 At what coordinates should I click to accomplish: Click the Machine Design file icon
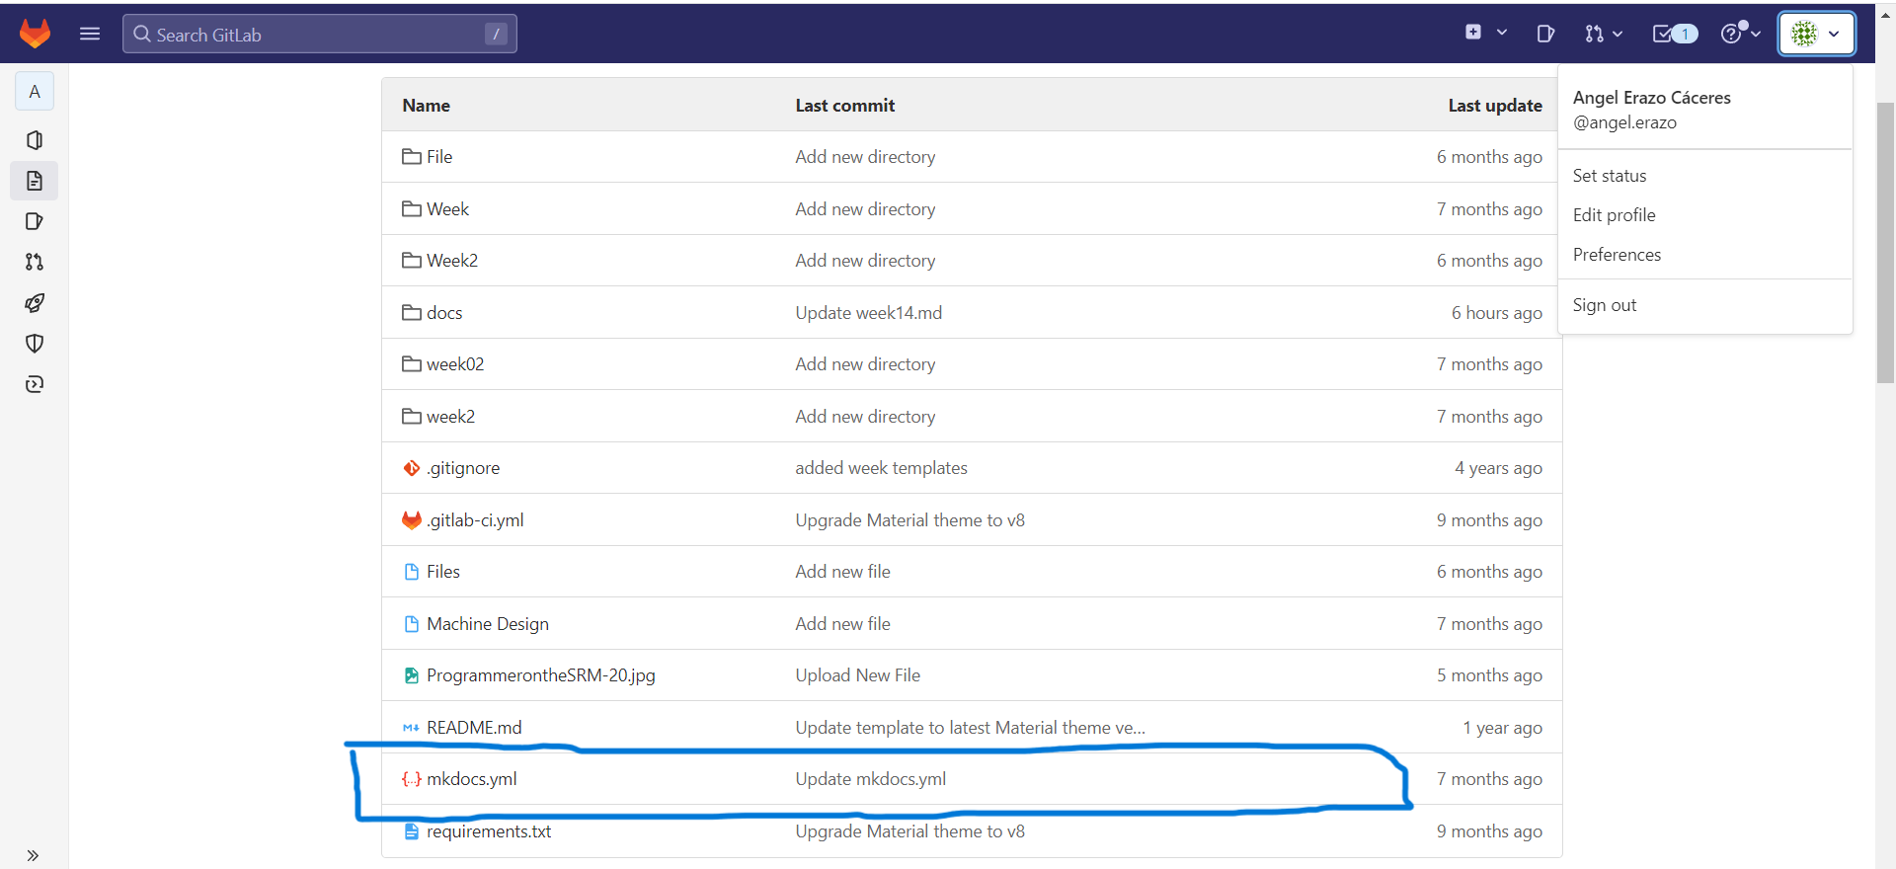pos(412,624)
